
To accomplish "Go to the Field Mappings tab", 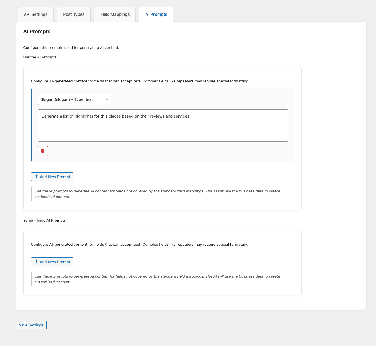I will 115,14.
